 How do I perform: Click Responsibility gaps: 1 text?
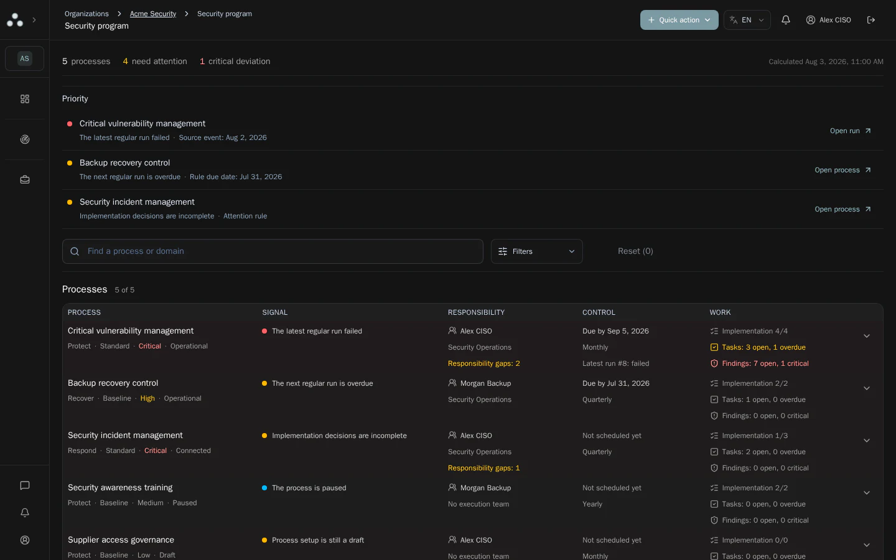[x=483, y=468]
